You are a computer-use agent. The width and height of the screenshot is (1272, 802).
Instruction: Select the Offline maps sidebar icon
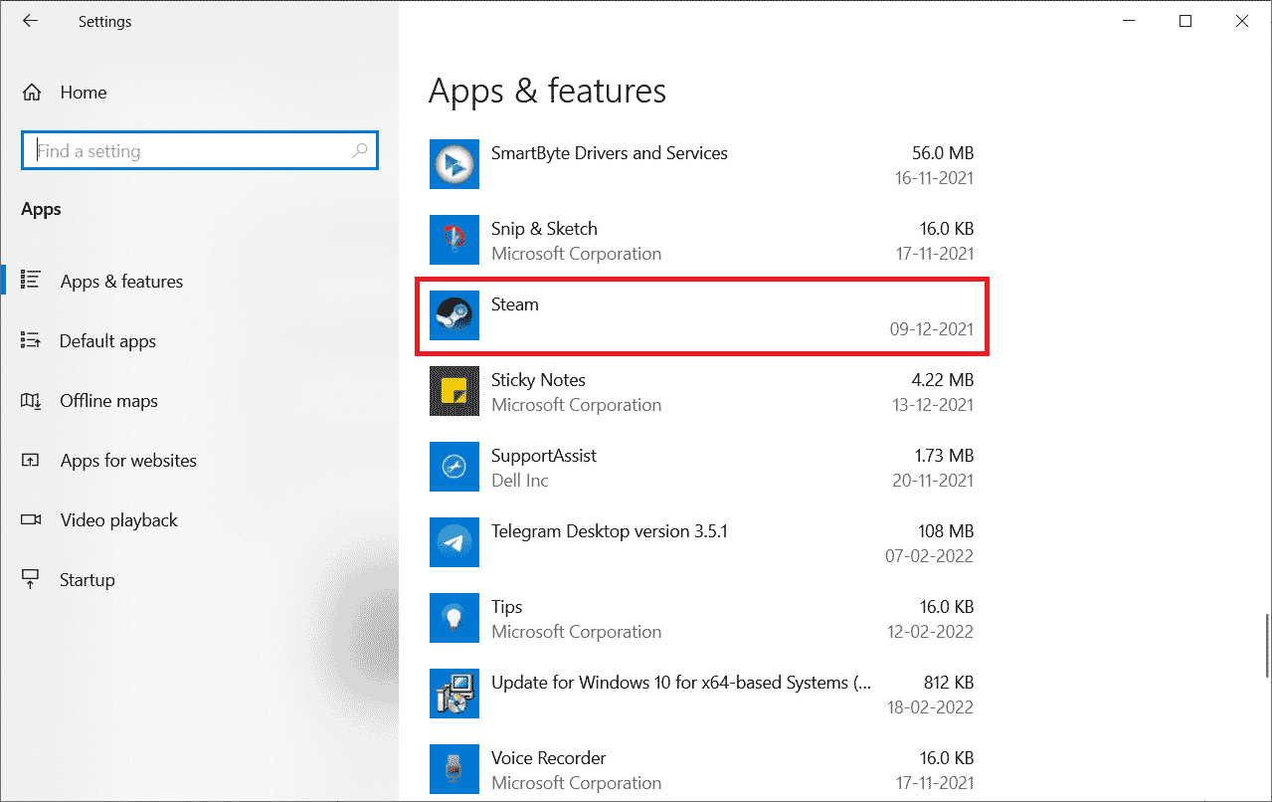pyautogui.click(x=31, y=400)
